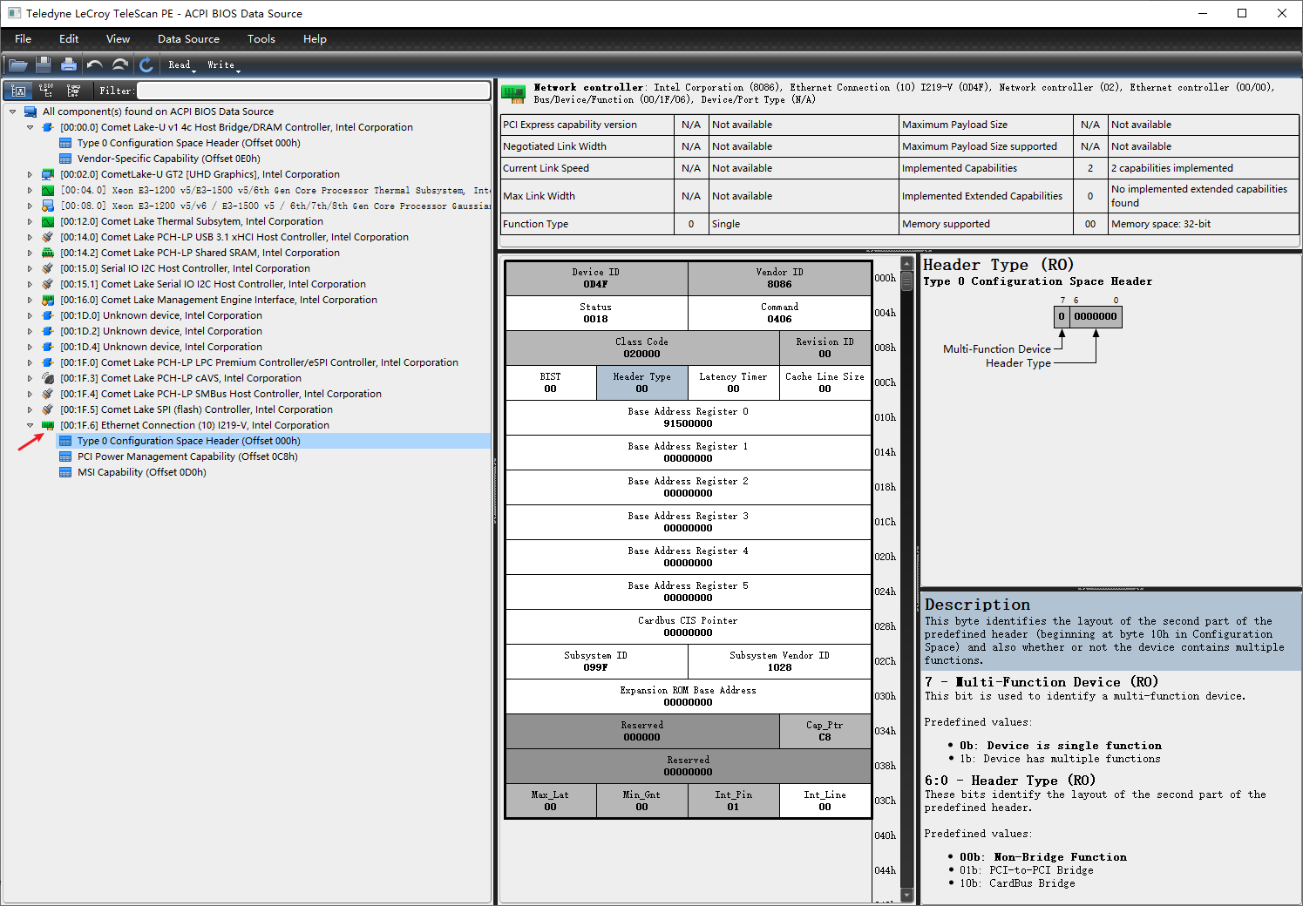1303x906 pixels.
Task: Open the Write dropdown in the toolbar
Action: pos(222,64)
